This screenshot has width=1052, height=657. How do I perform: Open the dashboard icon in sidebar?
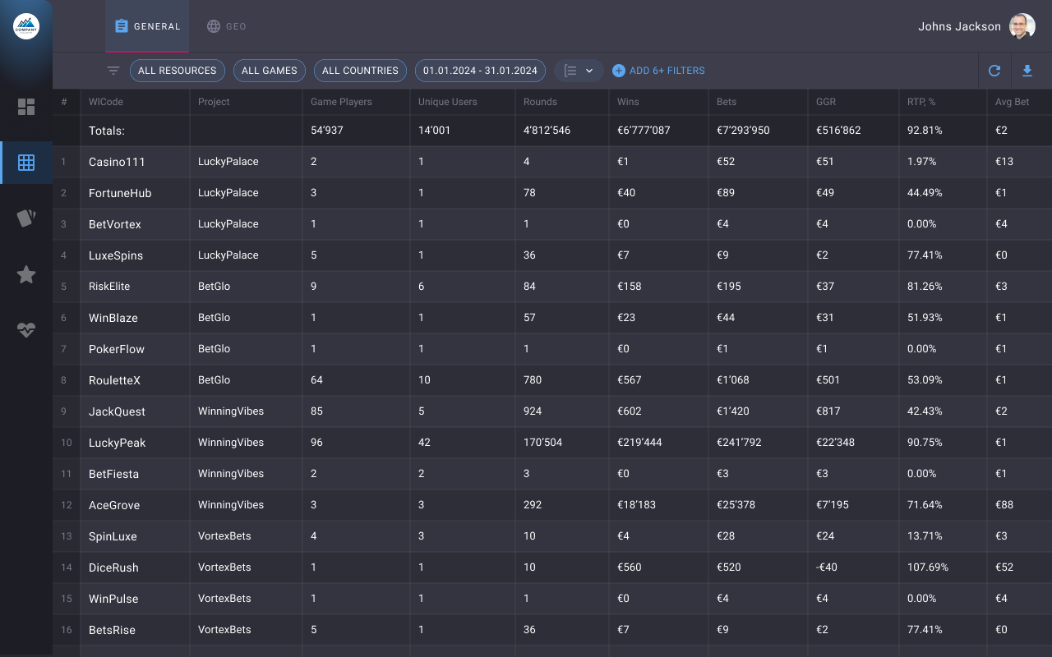(26, 107)
